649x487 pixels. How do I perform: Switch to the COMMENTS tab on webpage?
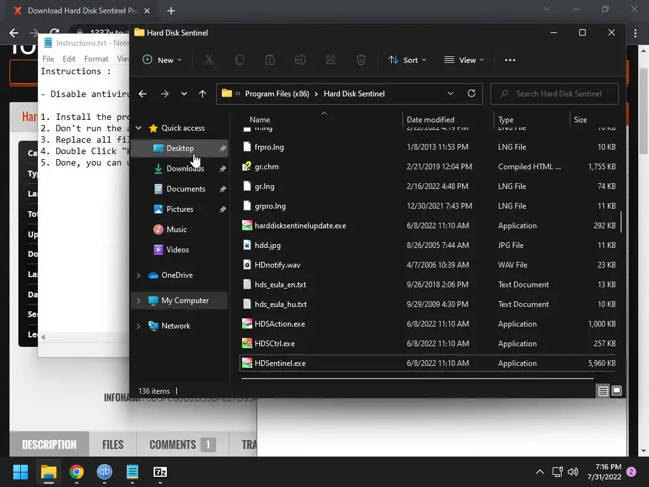pyautogui.click(x=183, y=445)
